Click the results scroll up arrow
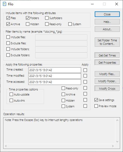123x152 pixels. pyautogui.click(x=117, y=120)
